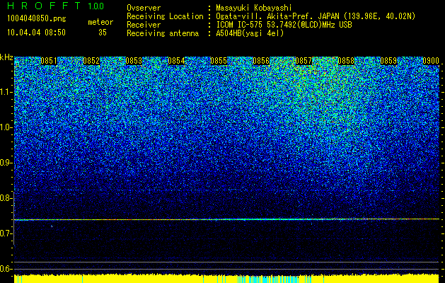The width and height of the screenshot is (445, 283).
Task: Click the name Masayuki Kobayashi
Action: (254, 8)
